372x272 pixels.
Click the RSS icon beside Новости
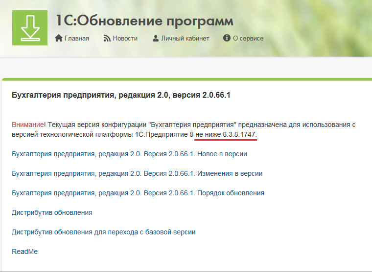[107, 38]
